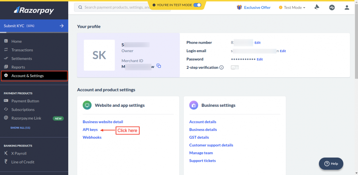
Task: Select Account & Settings in the sidebar
Action: (34, 76)
